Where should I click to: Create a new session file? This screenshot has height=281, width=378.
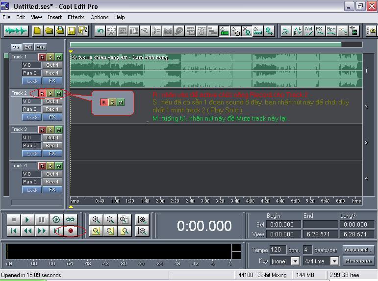pyautogui.click(x=37, y=31)
